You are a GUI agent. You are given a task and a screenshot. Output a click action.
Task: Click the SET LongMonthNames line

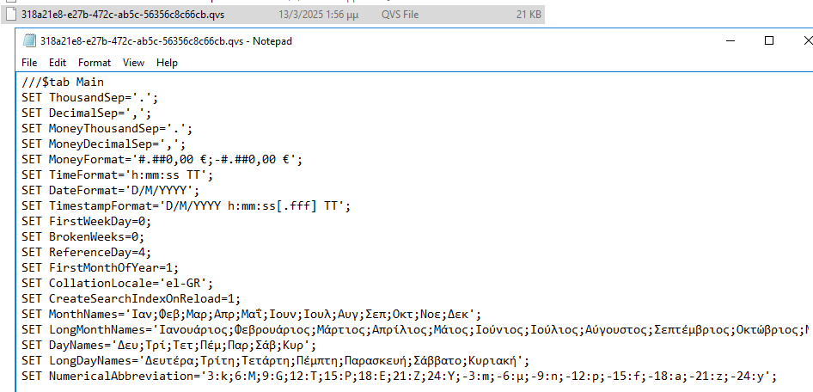coord(417,330)
